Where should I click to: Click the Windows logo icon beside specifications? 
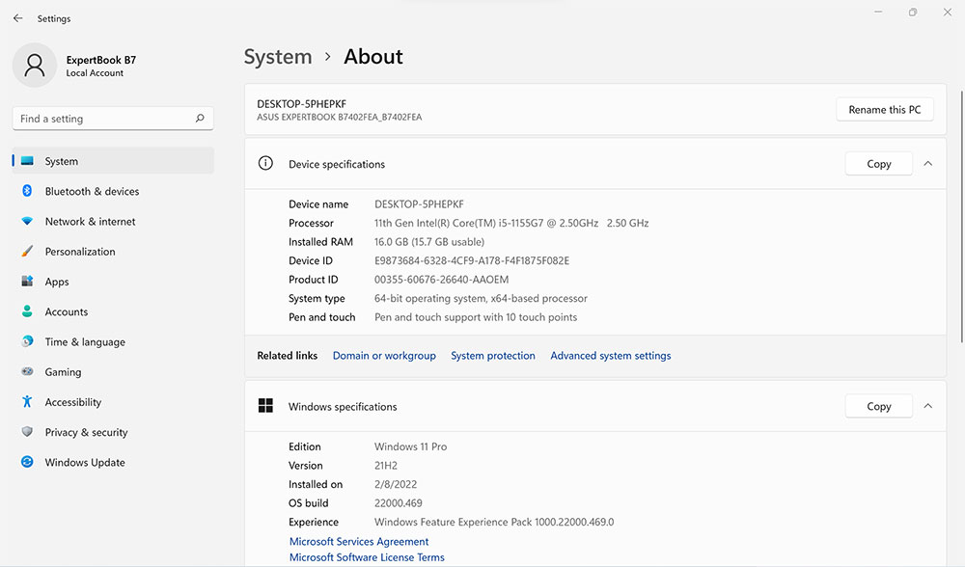(265, 405)
